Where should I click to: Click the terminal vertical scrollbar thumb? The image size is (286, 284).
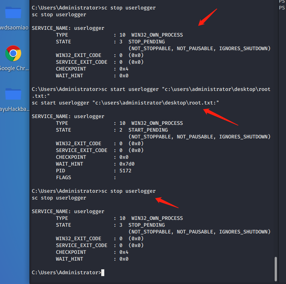tap(275, 269)
